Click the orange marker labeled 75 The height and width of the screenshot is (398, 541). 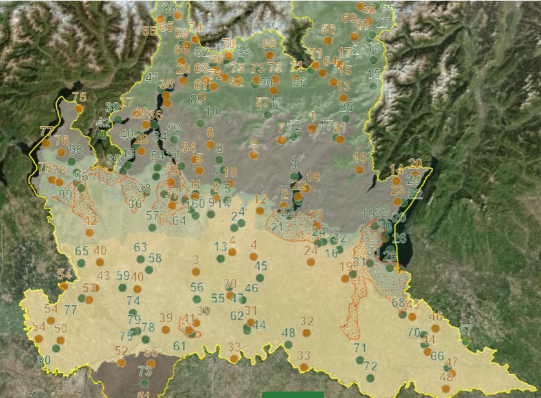point(79,109)
